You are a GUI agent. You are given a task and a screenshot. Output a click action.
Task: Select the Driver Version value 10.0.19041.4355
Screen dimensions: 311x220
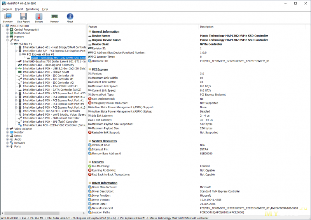click(x=210, y=200)
